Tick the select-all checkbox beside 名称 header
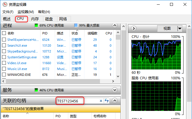 (x=4, y=33)
